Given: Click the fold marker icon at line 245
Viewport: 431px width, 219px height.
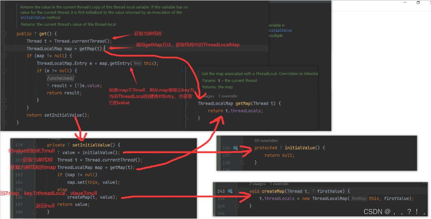Looking at the screenshot, I should 237,206.
